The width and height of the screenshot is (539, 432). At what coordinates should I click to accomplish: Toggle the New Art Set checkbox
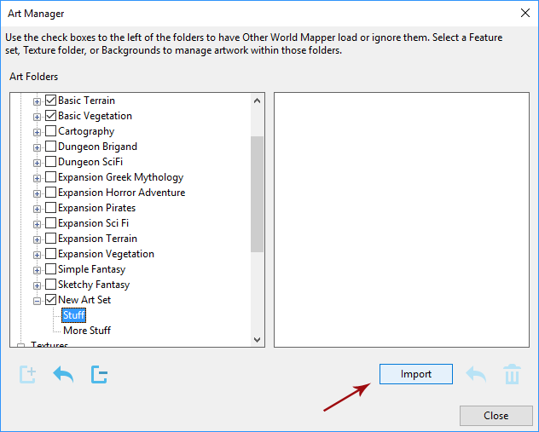pyautogui.click(x=50, y=300)
